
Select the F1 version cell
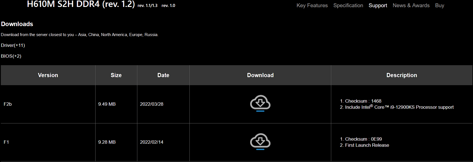[x=48, y=142]
